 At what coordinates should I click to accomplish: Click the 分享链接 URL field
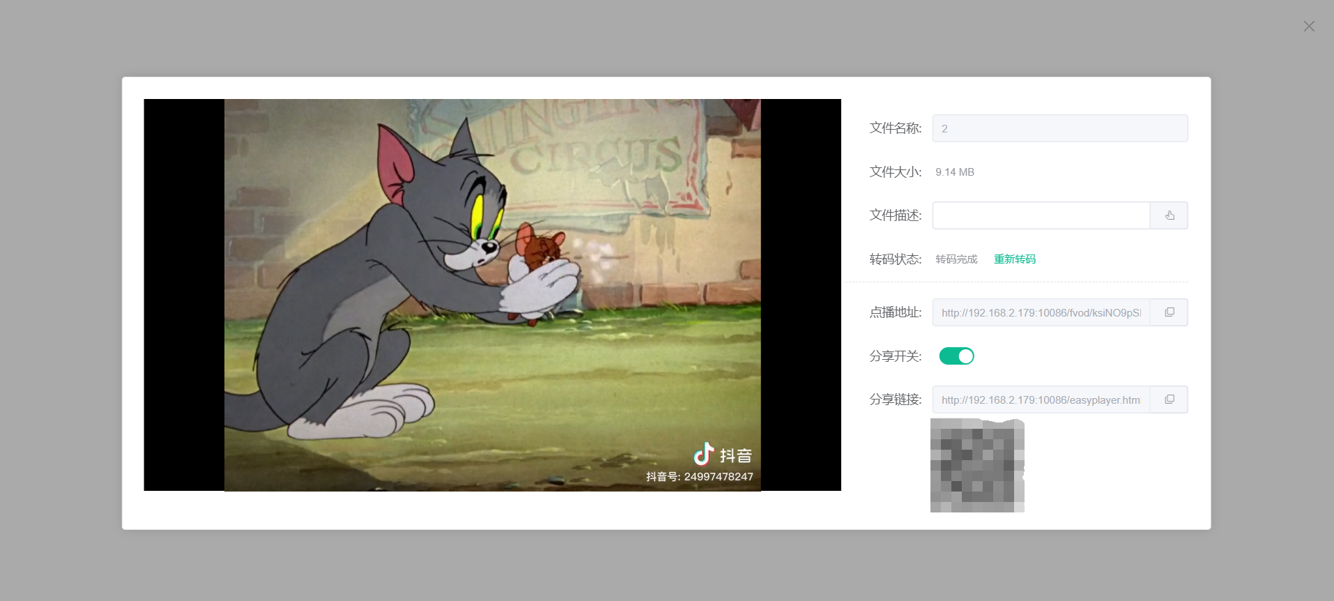[1041, 400]
